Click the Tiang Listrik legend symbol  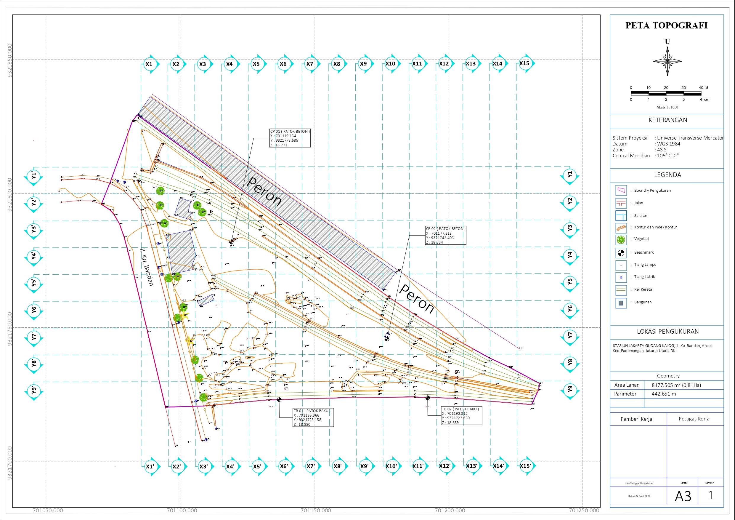point(621,277)
